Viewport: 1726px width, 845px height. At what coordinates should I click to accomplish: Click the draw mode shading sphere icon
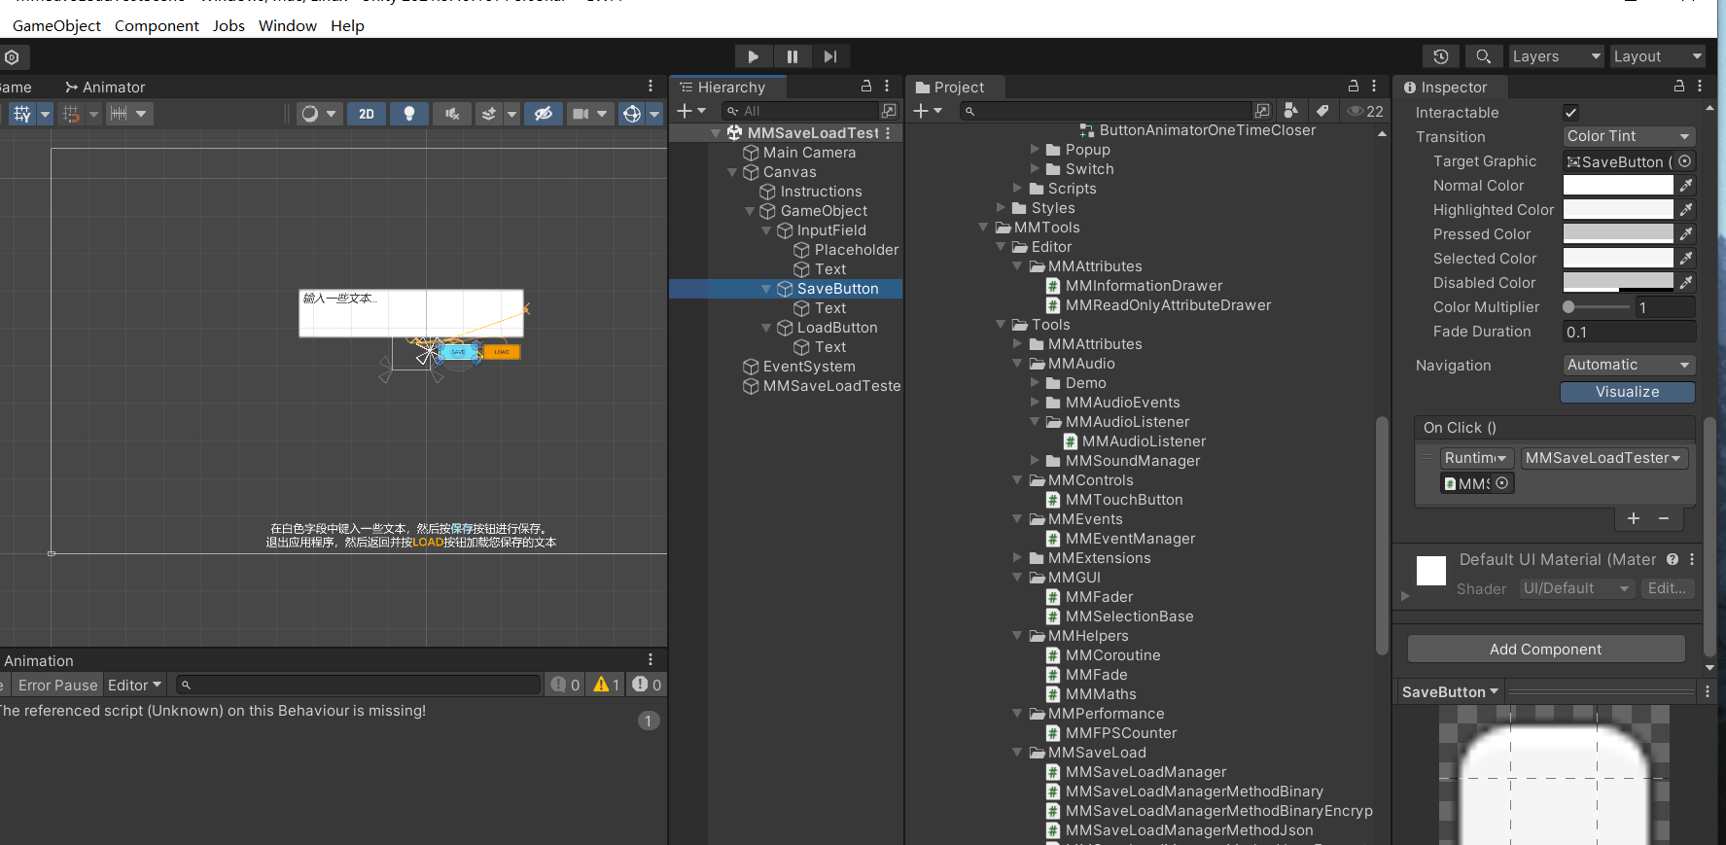pos(310,114)
